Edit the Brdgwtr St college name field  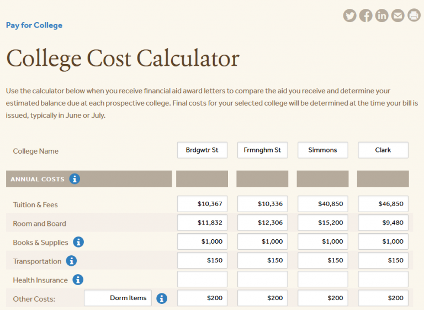(202, 150)
